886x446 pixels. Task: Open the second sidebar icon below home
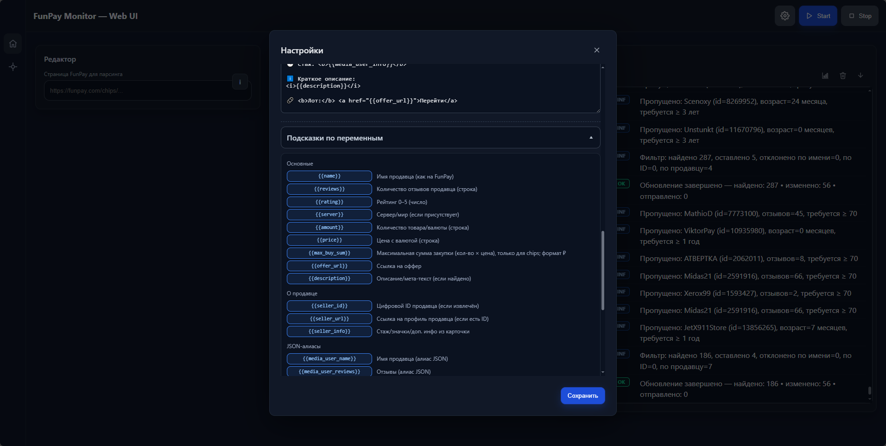13,67
